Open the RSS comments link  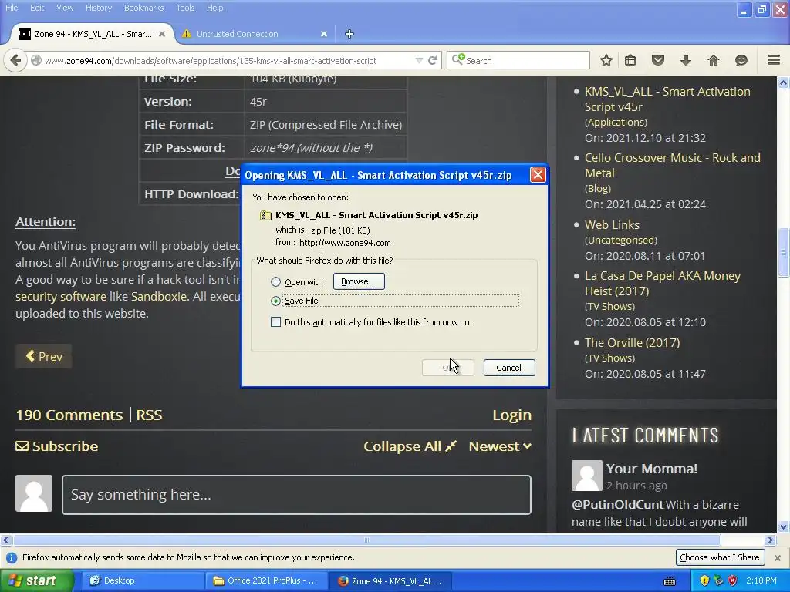149,415
